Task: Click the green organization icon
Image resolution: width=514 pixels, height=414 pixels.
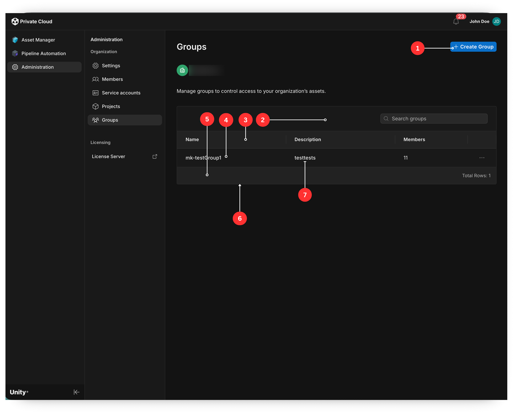Action: (182, 70)
